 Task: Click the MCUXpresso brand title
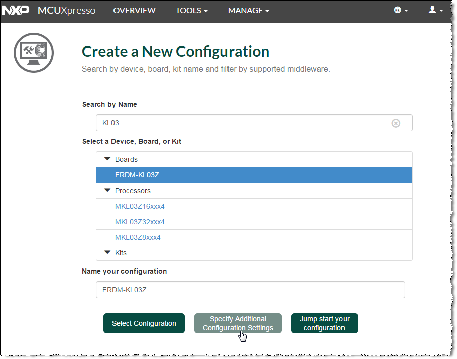click(66, 11)
